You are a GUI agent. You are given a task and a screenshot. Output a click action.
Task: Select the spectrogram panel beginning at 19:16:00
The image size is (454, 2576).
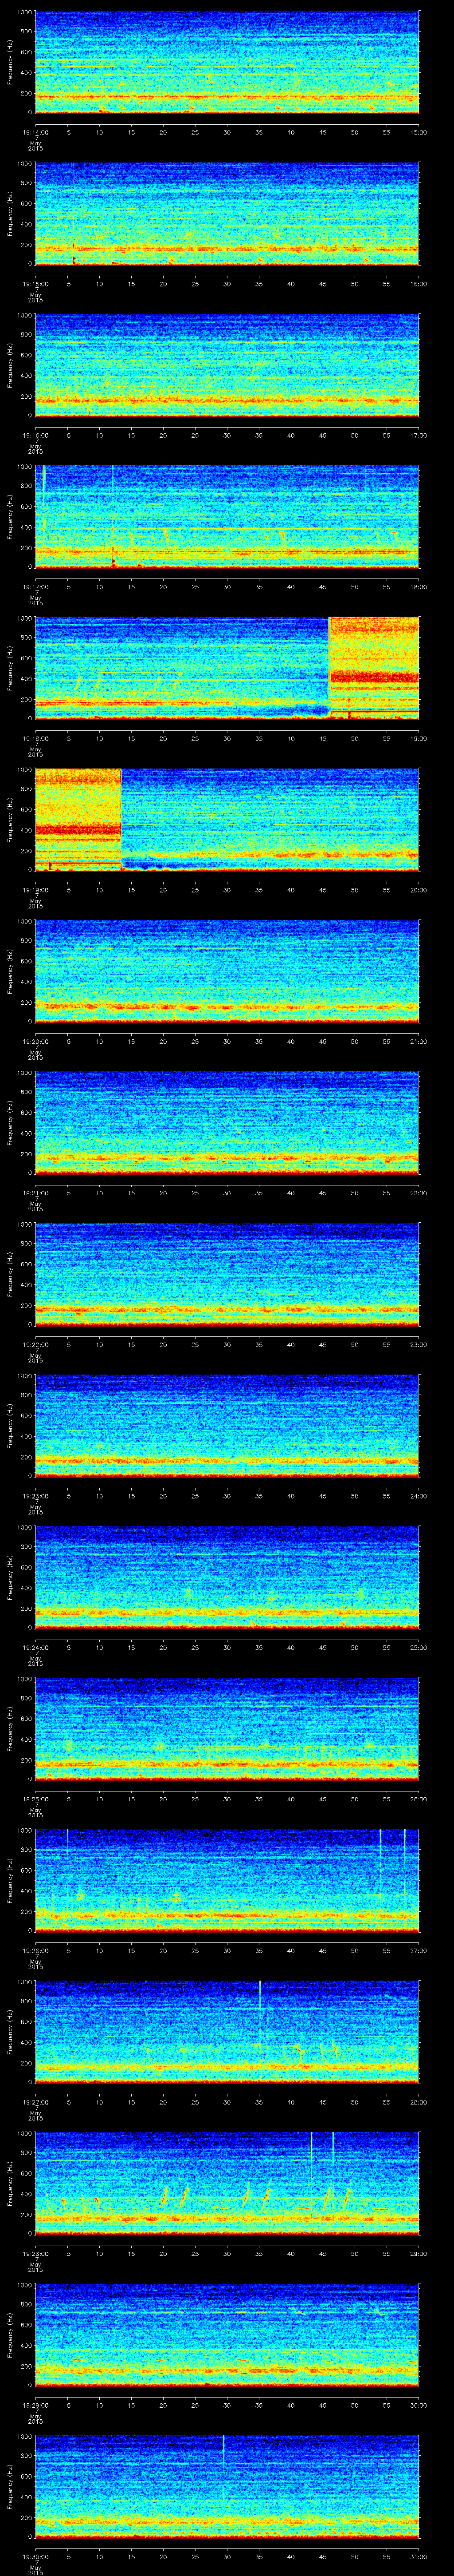pos(227,365)
